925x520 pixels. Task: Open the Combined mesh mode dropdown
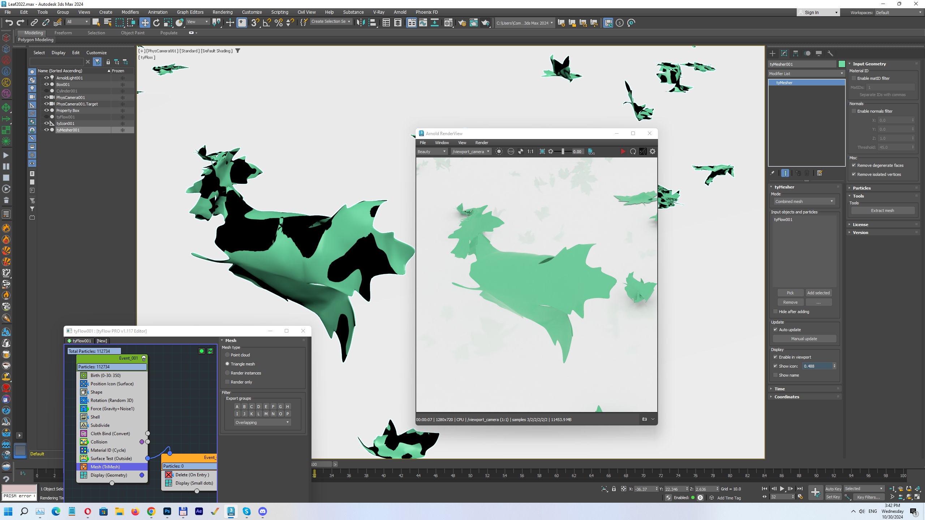click(x=804, y=201)
